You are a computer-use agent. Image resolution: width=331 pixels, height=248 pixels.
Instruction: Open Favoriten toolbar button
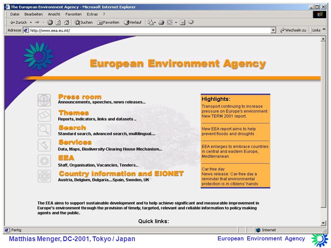pos(108,22)
